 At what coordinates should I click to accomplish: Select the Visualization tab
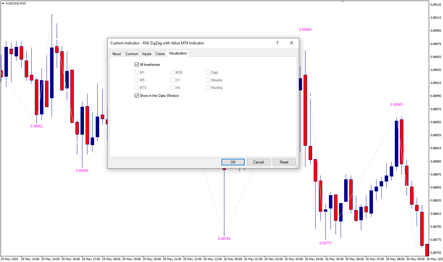(x=178, y=53)
